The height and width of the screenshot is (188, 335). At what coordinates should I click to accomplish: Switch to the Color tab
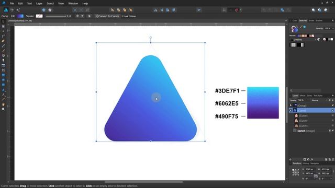295,21
